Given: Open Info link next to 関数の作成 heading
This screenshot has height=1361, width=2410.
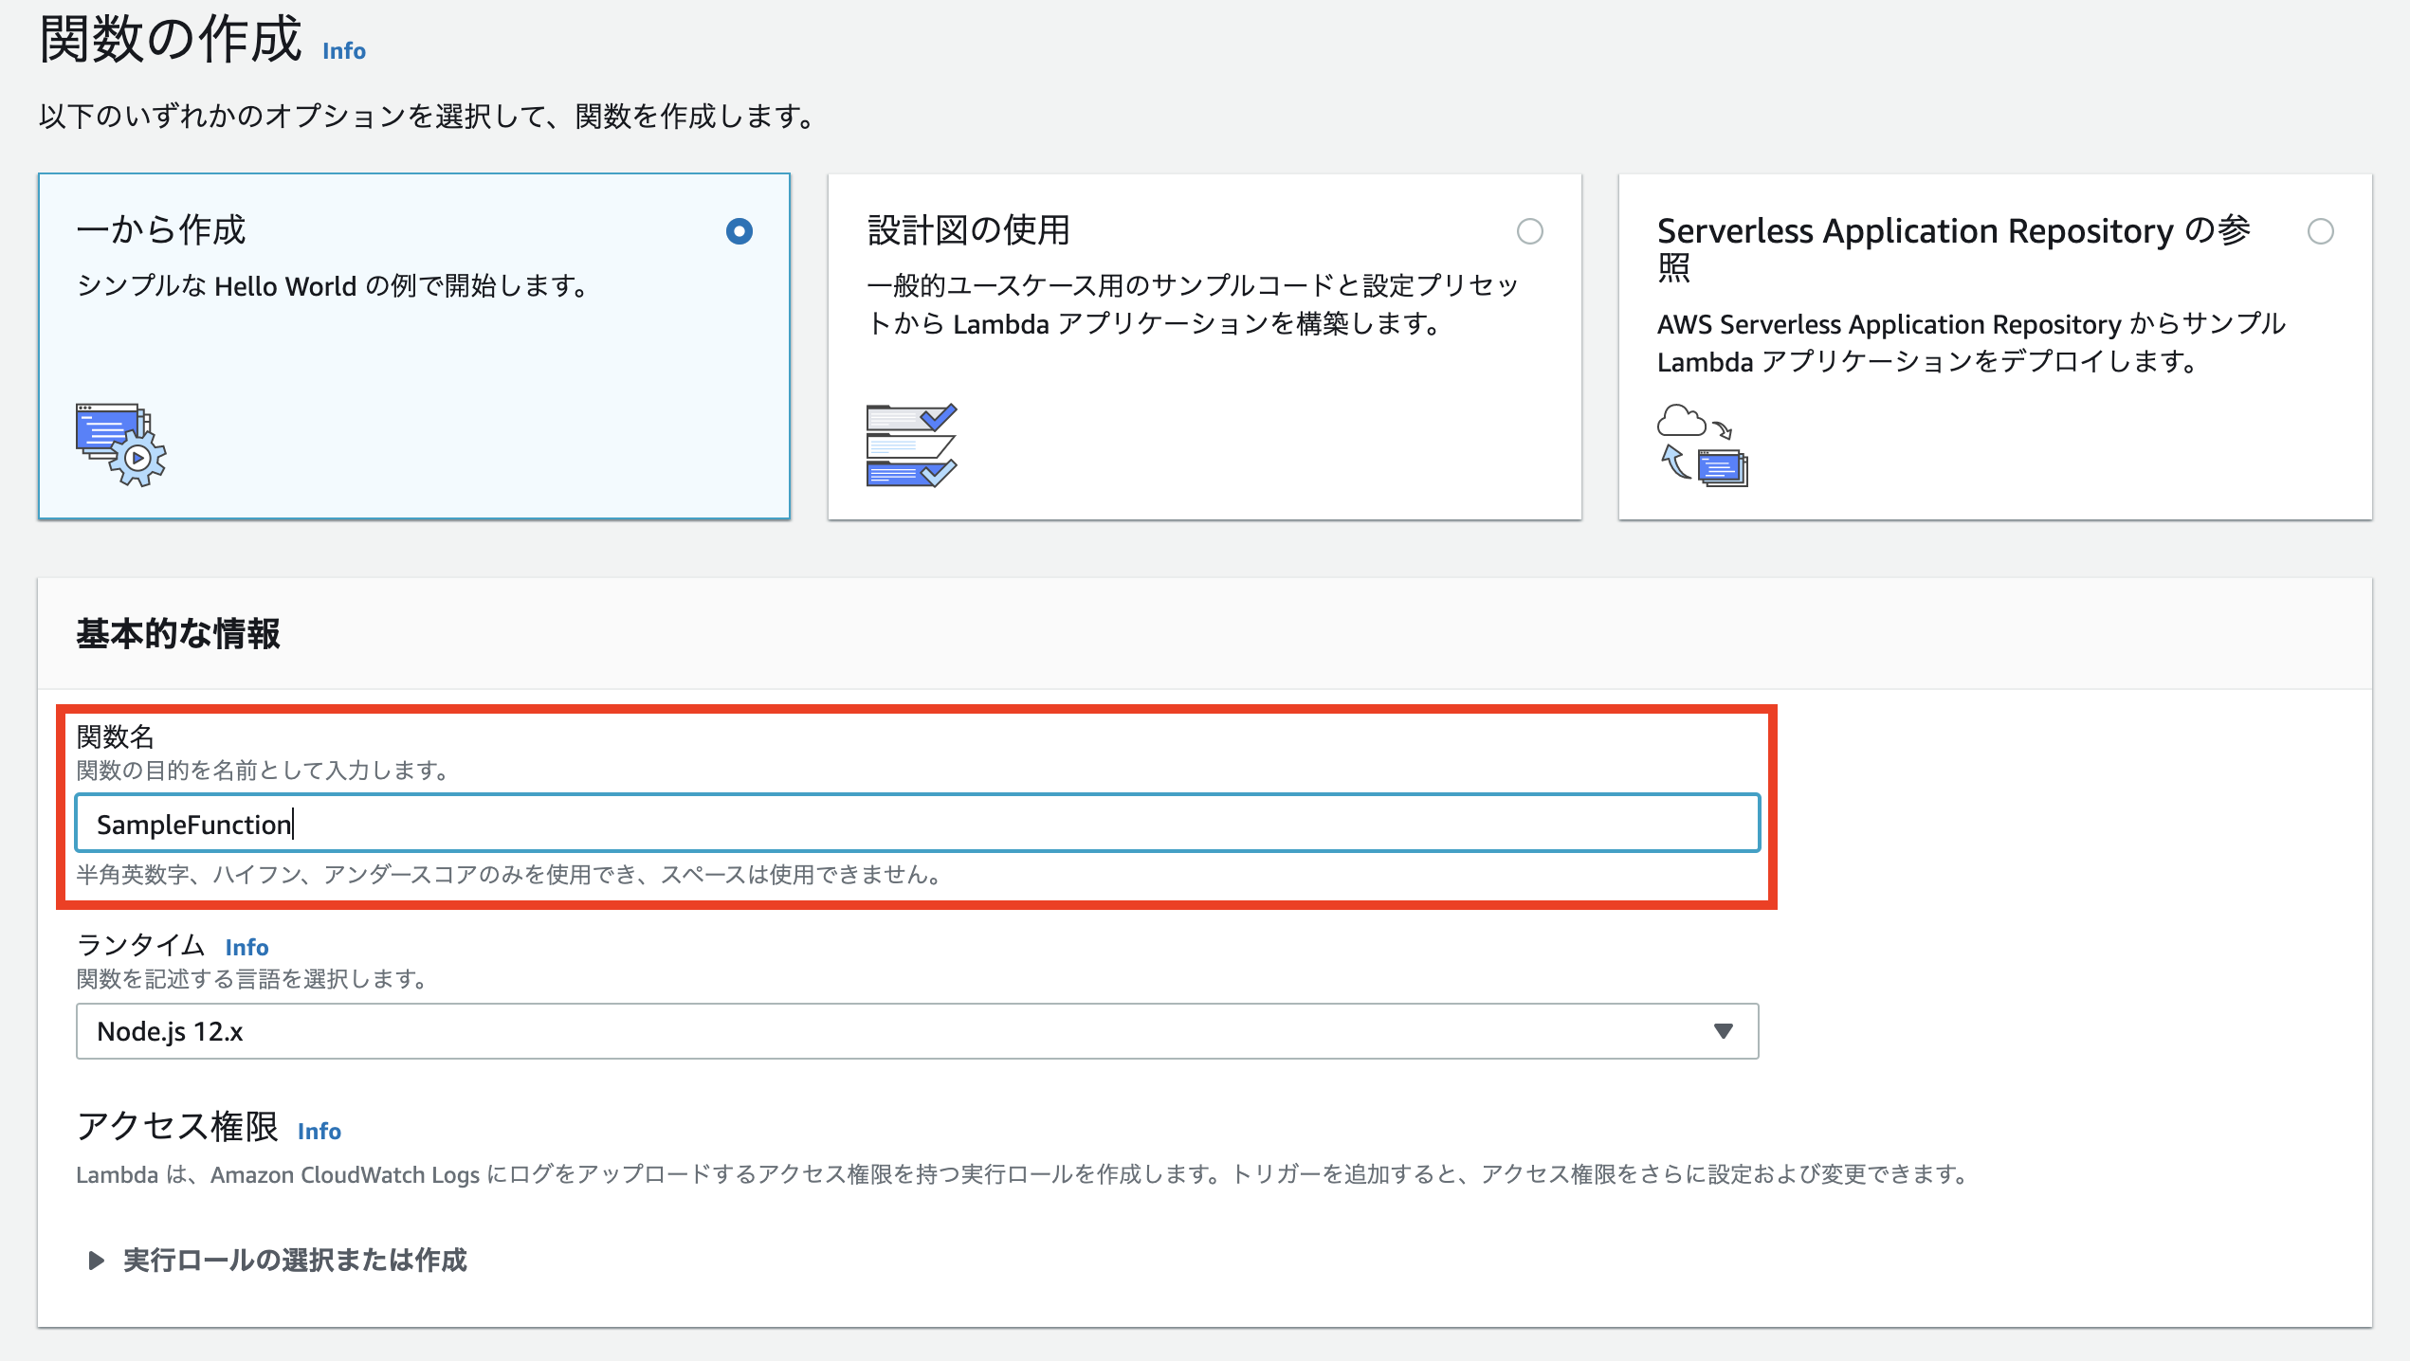Looking at the screenshot, I should point(342,51).
